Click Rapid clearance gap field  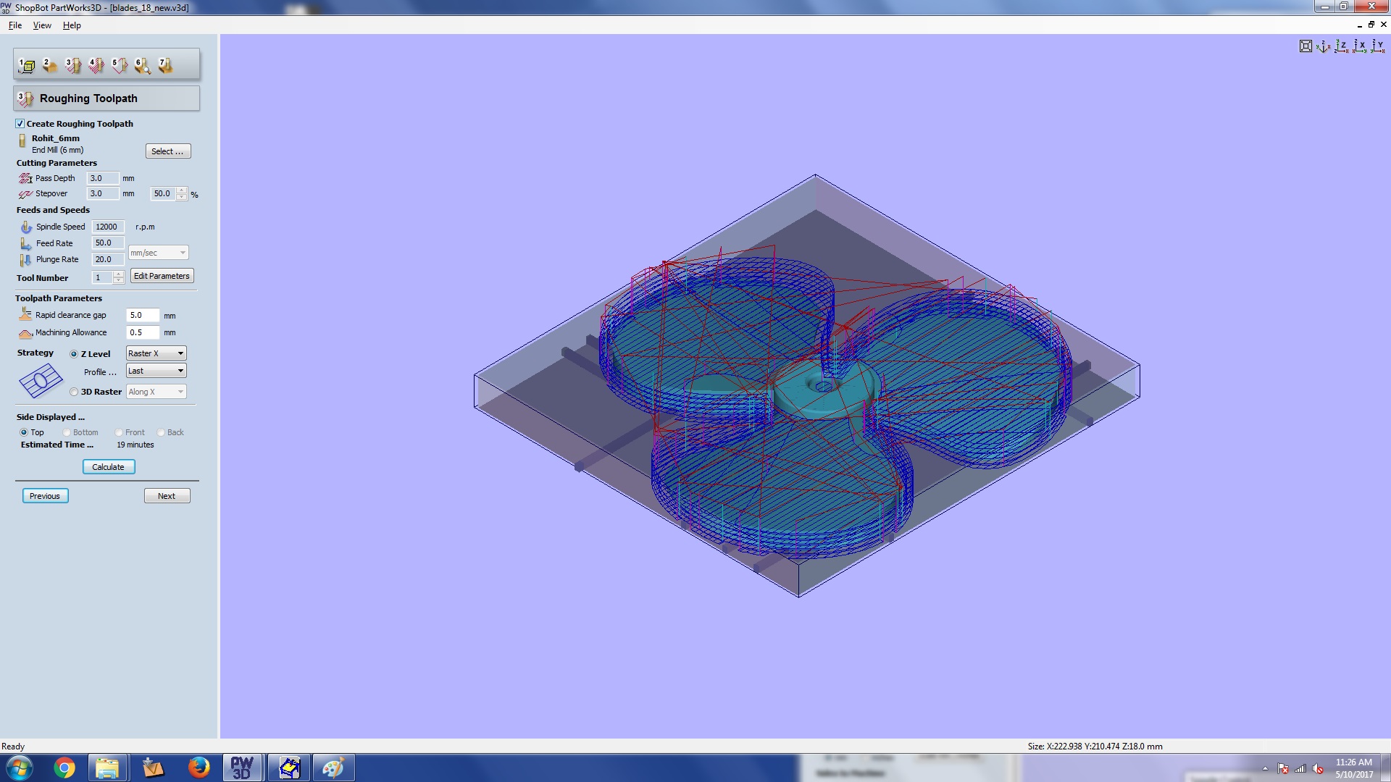pos(143,315)
